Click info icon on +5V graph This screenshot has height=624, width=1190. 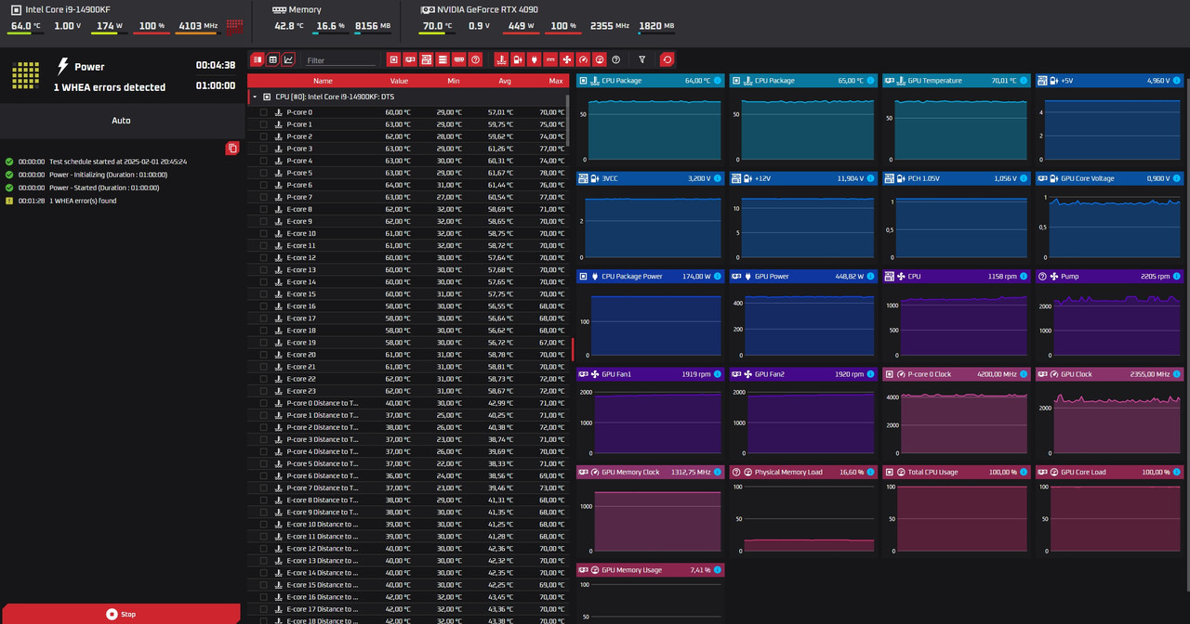[x=1176, y=81]
